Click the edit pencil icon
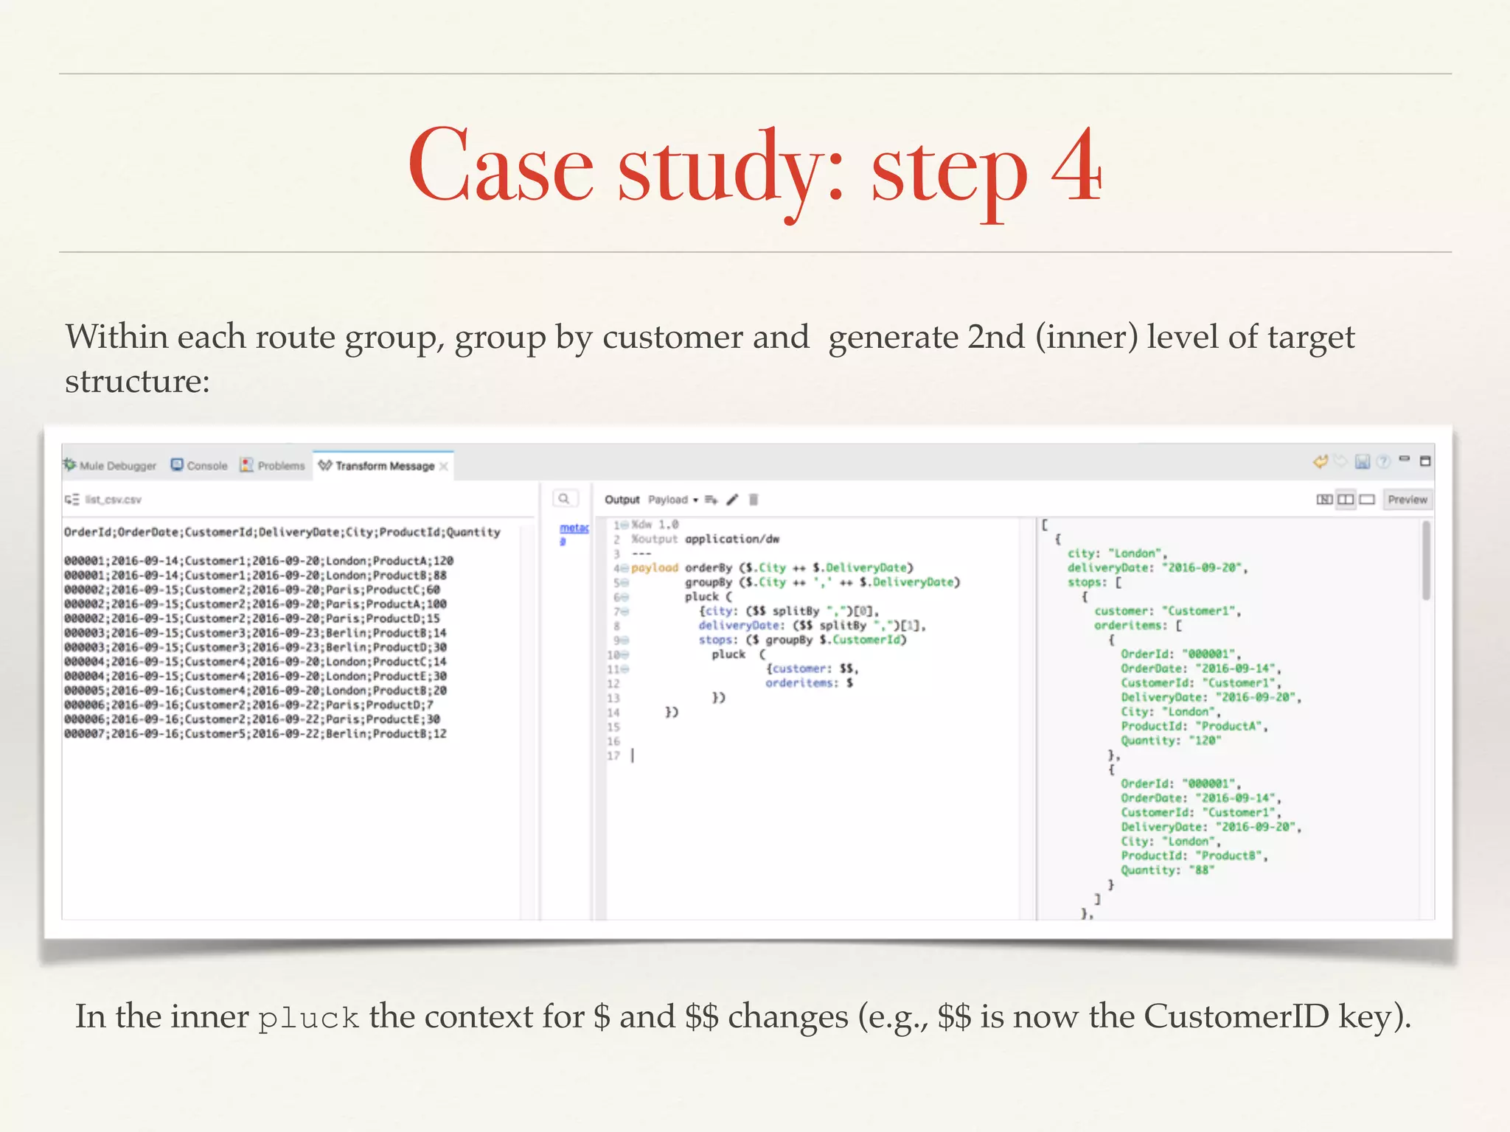The width and height of the screenshot is (1510, 1132). coord(732,500)
